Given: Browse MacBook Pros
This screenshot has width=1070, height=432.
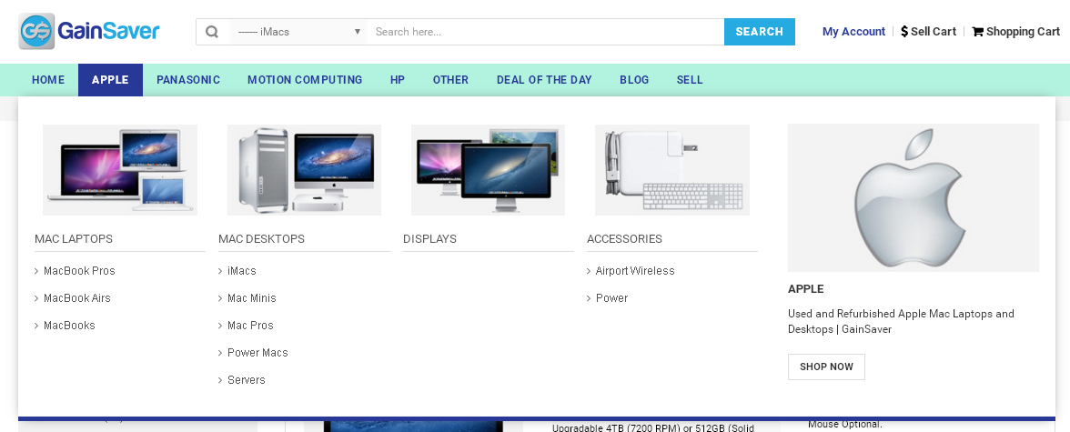Looking at the screenshot, I should click(x=79, y=271).
